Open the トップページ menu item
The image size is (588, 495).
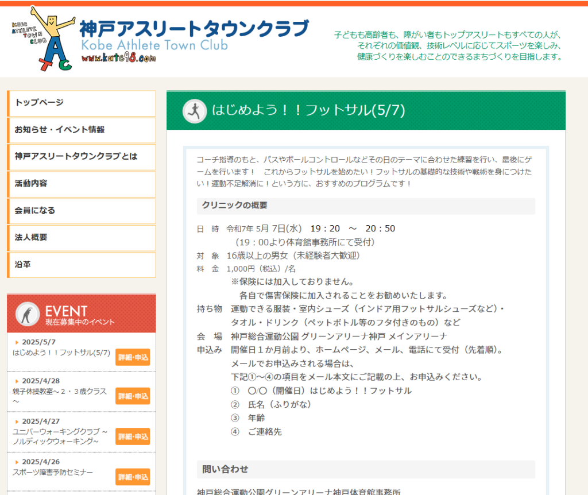tap(82, 103)
